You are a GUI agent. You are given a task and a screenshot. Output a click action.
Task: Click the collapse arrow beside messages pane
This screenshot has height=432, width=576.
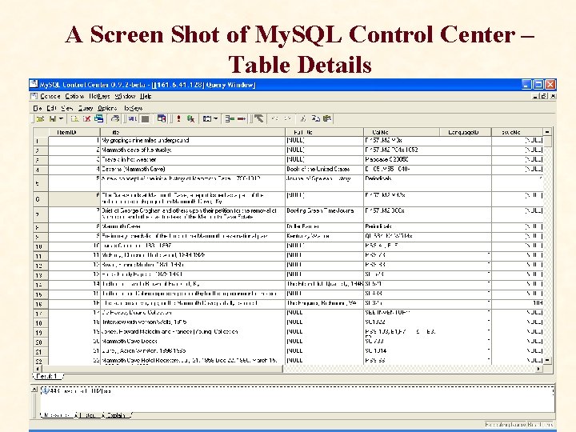(x=34, y=390)
